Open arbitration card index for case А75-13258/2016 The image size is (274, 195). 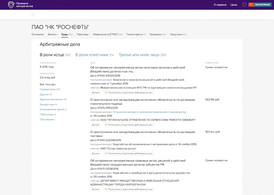[x=129, y=189]
